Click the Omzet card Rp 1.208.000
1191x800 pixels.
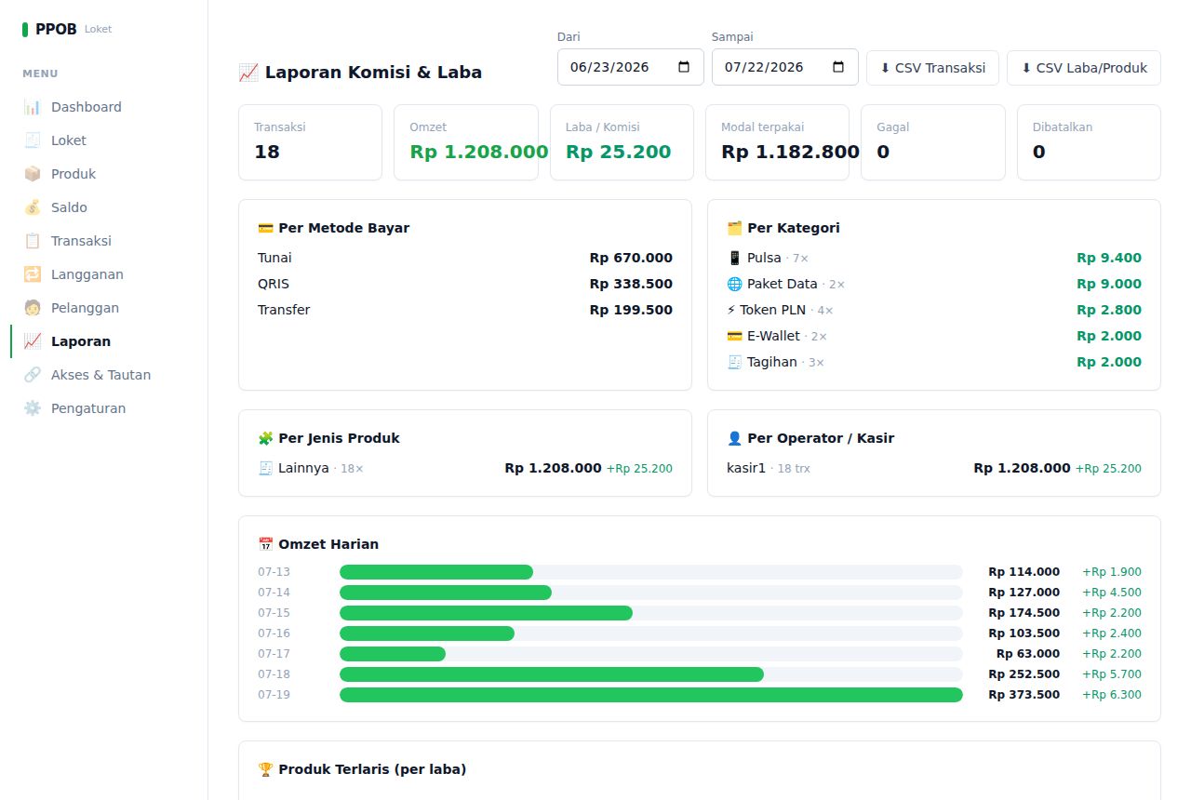(x=466, y=142)
